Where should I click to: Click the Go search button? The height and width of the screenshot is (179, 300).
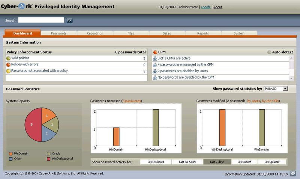click(x=69, y=21)
